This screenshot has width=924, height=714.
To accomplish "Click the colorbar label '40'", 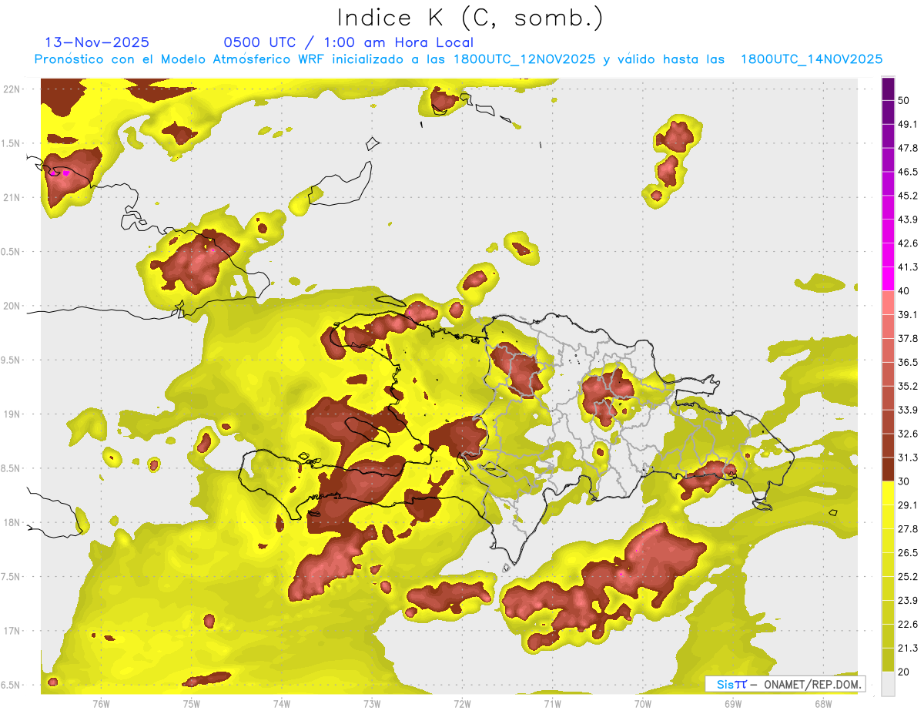I will click(903, 291).
